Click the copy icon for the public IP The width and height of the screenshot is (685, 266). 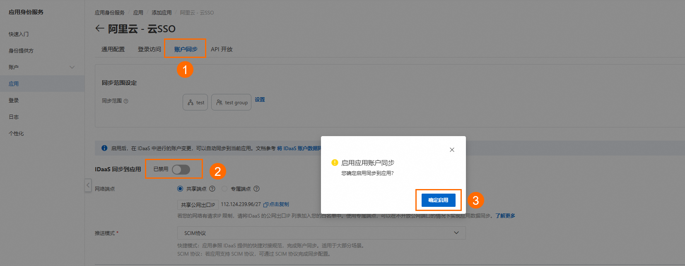pos(266,205)
